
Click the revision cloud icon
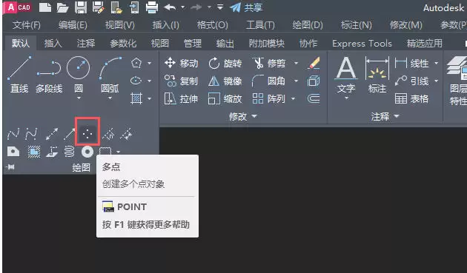(x=105, y=151)
